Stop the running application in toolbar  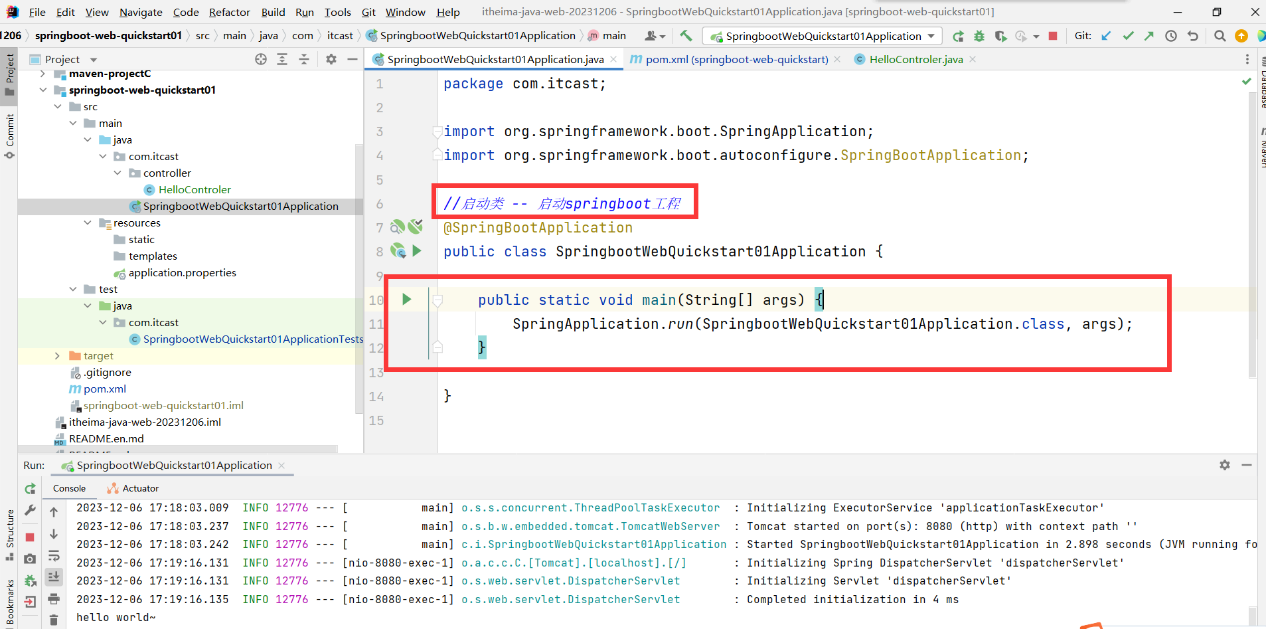(1053, 36)
